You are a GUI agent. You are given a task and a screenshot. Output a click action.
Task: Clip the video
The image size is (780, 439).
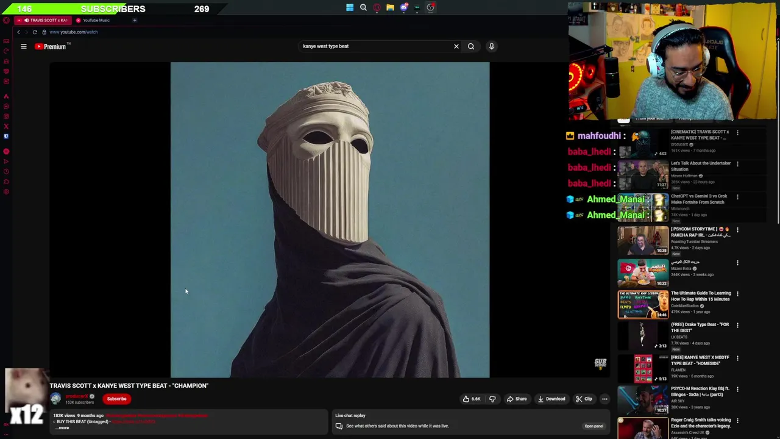point(584,399)
